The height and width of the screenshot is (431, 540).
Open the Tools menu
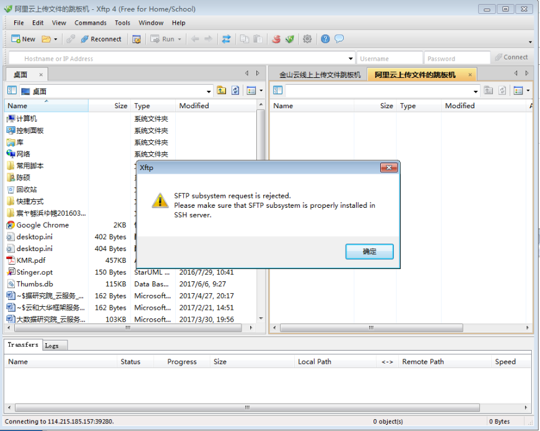click(x=123, y=23)
